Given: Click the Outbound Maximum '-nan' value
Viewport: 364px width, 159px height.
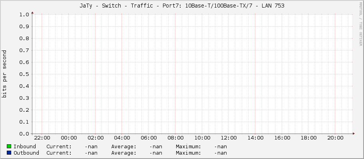Looking at the screenshot, I should point(221,153).
